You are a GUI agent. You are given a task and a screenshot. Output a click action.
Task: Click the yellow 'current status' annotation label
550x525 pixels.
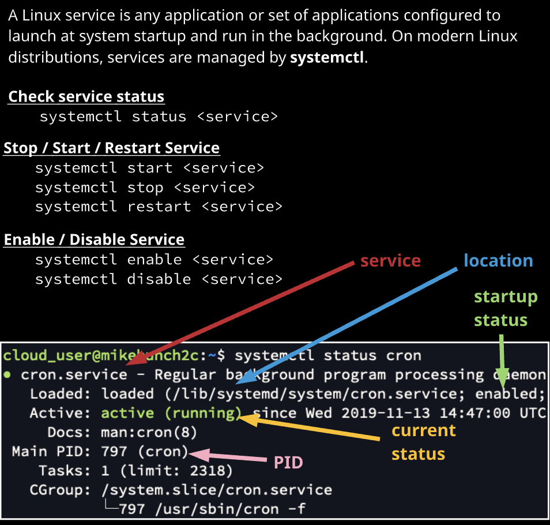[423, 442]
